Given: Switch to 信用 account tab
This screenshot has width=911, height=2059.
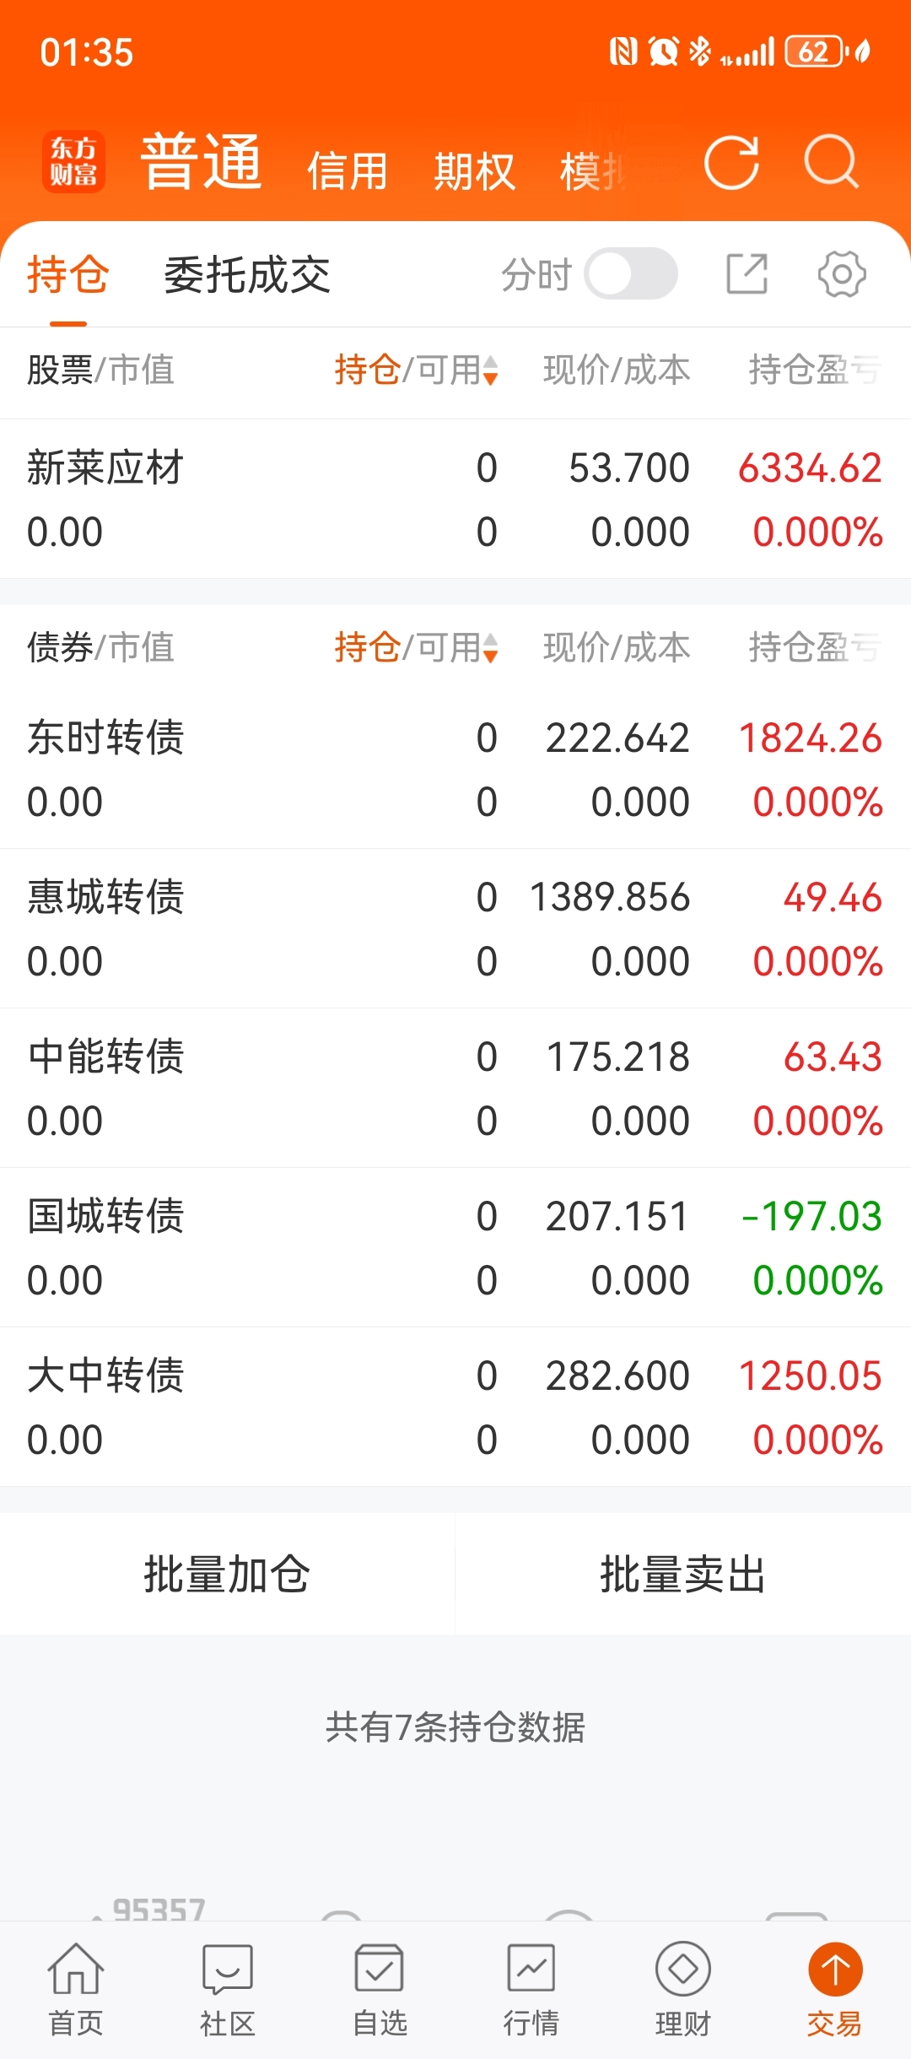Looking at the screenshot, I should tap(348, 171).
